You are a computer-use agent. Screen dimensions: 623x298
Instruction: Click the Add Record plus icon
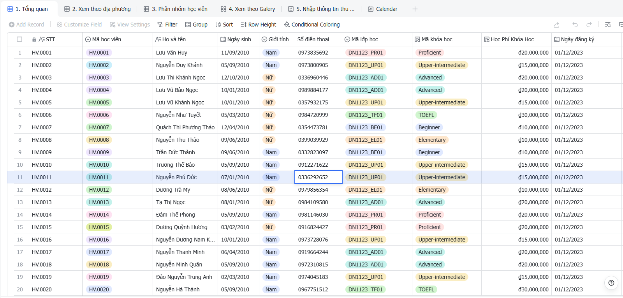pos(12,25)
